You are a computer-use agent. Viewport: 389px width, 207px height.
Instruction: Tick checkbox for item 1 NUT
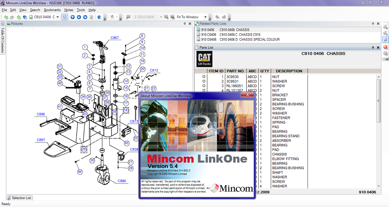pos(204,77)
